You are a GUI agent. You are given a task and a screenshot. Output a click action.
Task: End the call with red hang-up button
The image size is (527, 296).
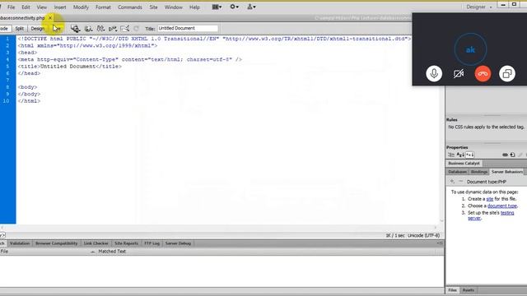(483, 73)
